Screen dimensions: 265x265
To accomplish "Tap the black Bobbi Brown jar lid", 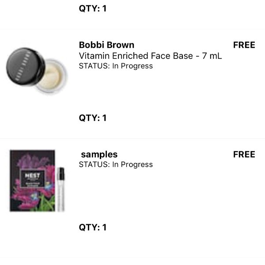I will pyautogui.click(x=26, y=67).
